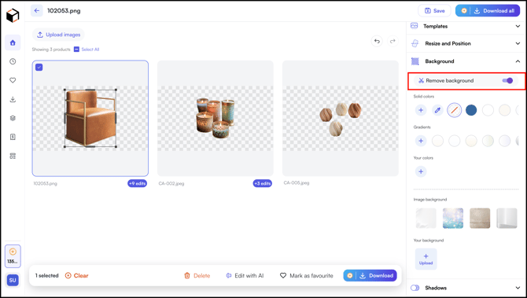Image resolution: width=527 pixels, height=298 pixels.
Task: Open History clock icon in sidebar
Action: (13, 61)
